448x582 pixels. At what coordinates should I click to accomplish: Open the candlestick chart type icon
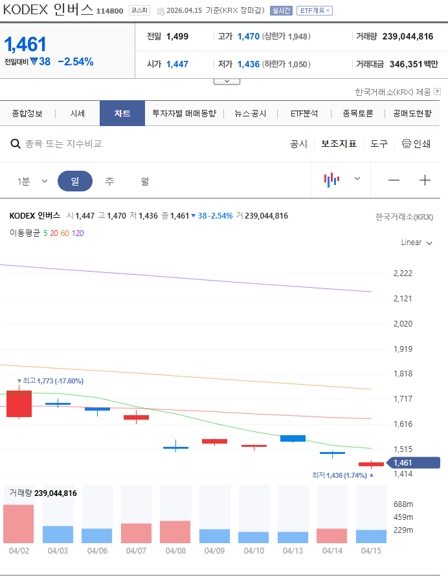[x=331, y=180]
